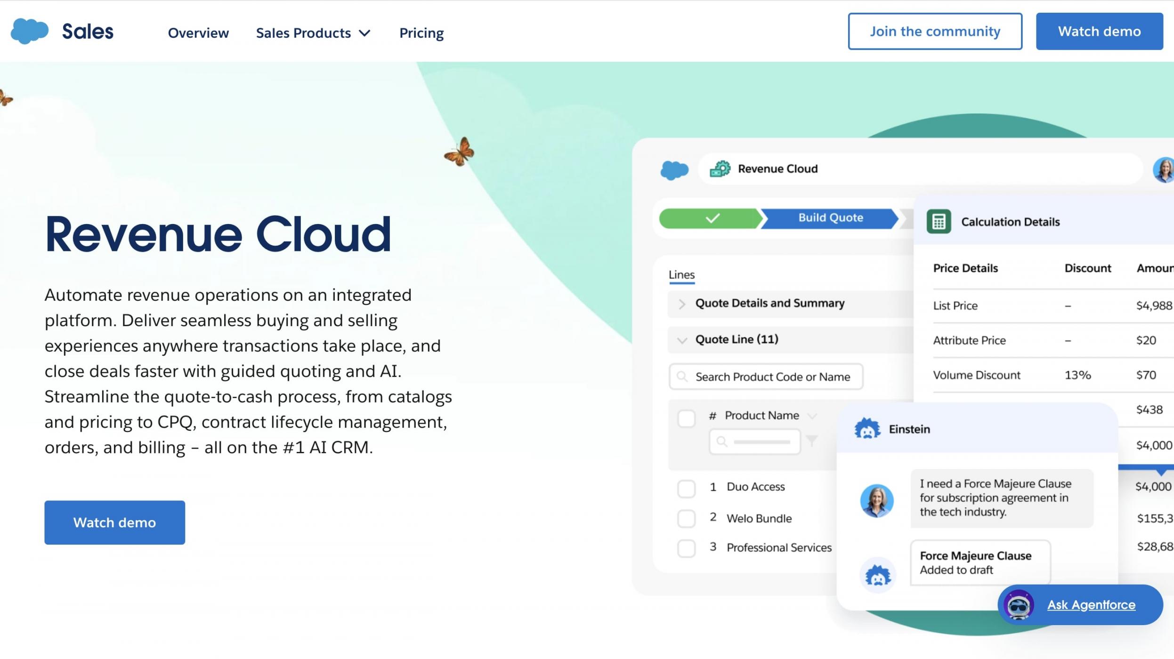Click the Watch demo button below the hero text
1174x659 pixels.
114,522
